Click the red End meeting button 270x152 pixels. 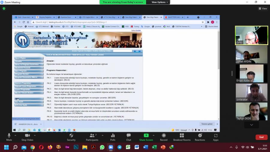(261, 137)
